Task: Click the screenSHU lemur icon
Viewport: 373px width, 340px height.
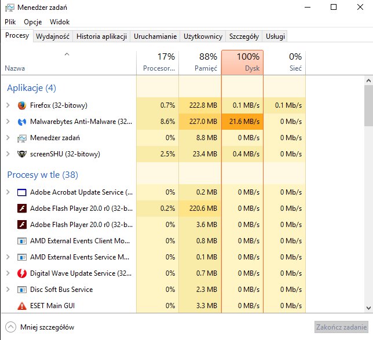Action: [22, 154]
